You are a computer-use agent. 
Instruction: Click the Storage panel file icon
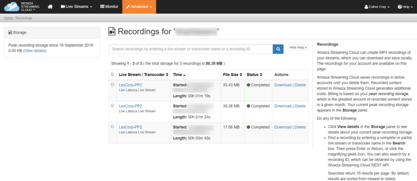coord(10,33)
